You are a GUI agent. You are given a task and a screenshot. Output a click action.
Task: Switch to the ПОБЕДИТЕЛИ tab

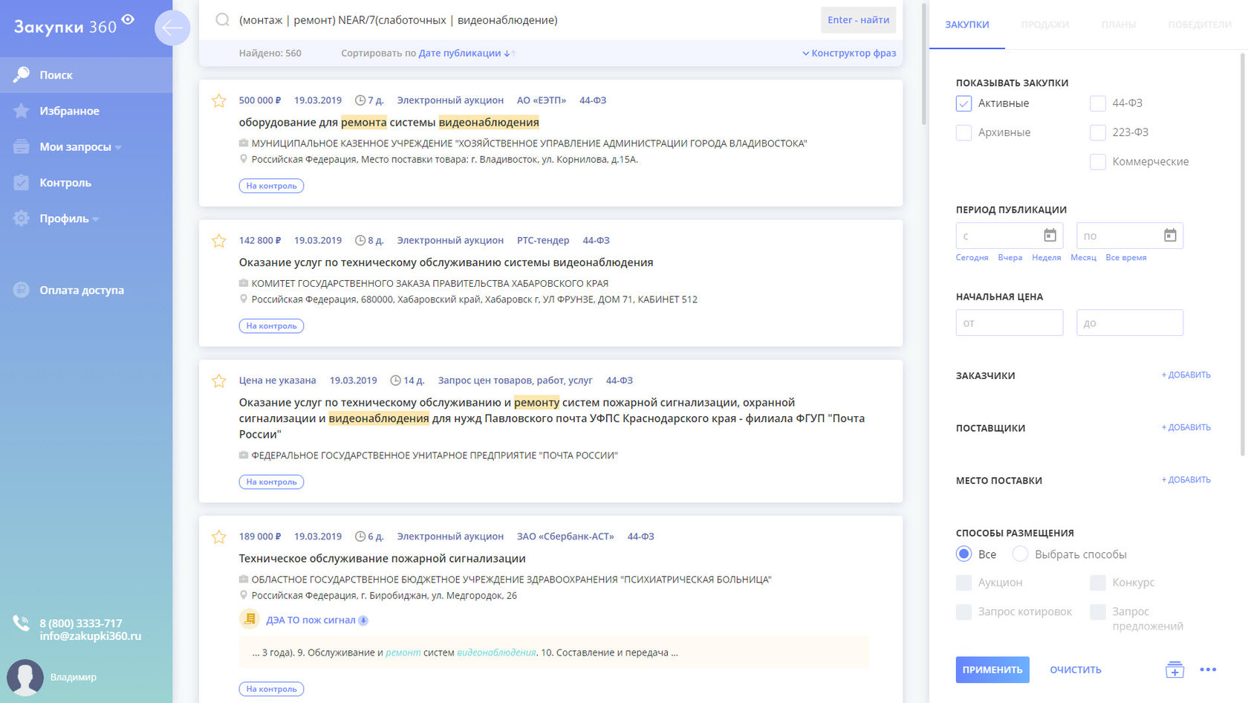tap(1199, 25)
